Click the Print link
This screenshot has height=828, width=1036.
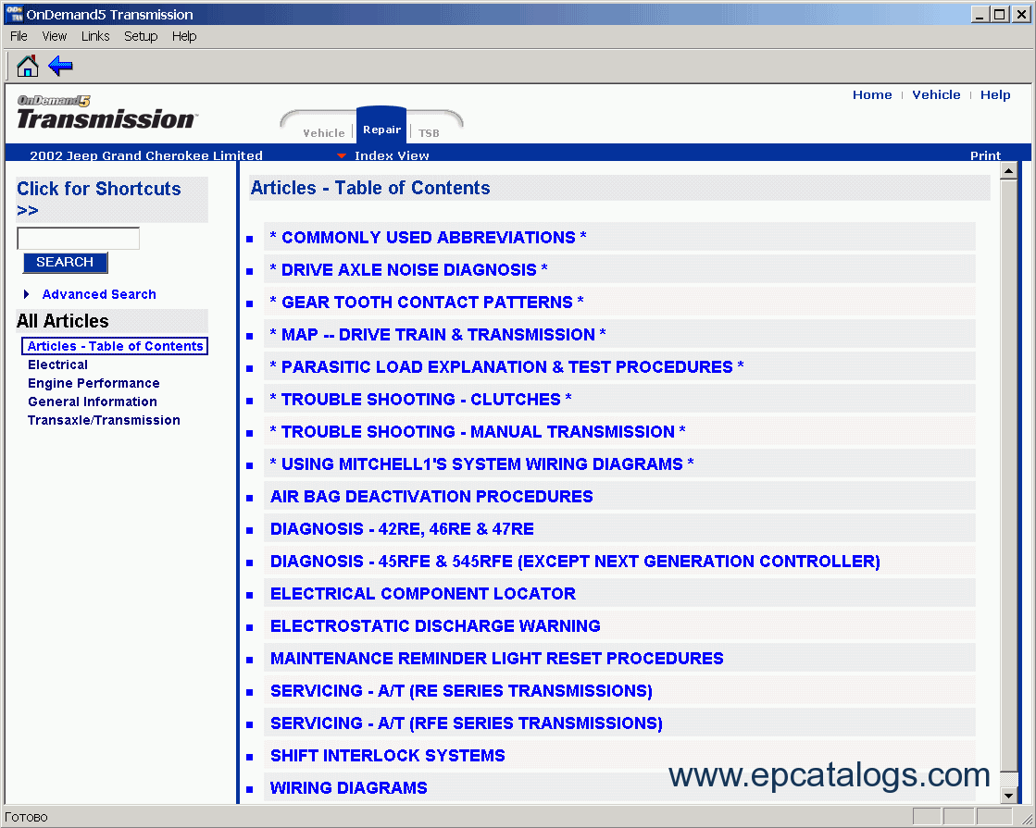(x=985, y=155)
